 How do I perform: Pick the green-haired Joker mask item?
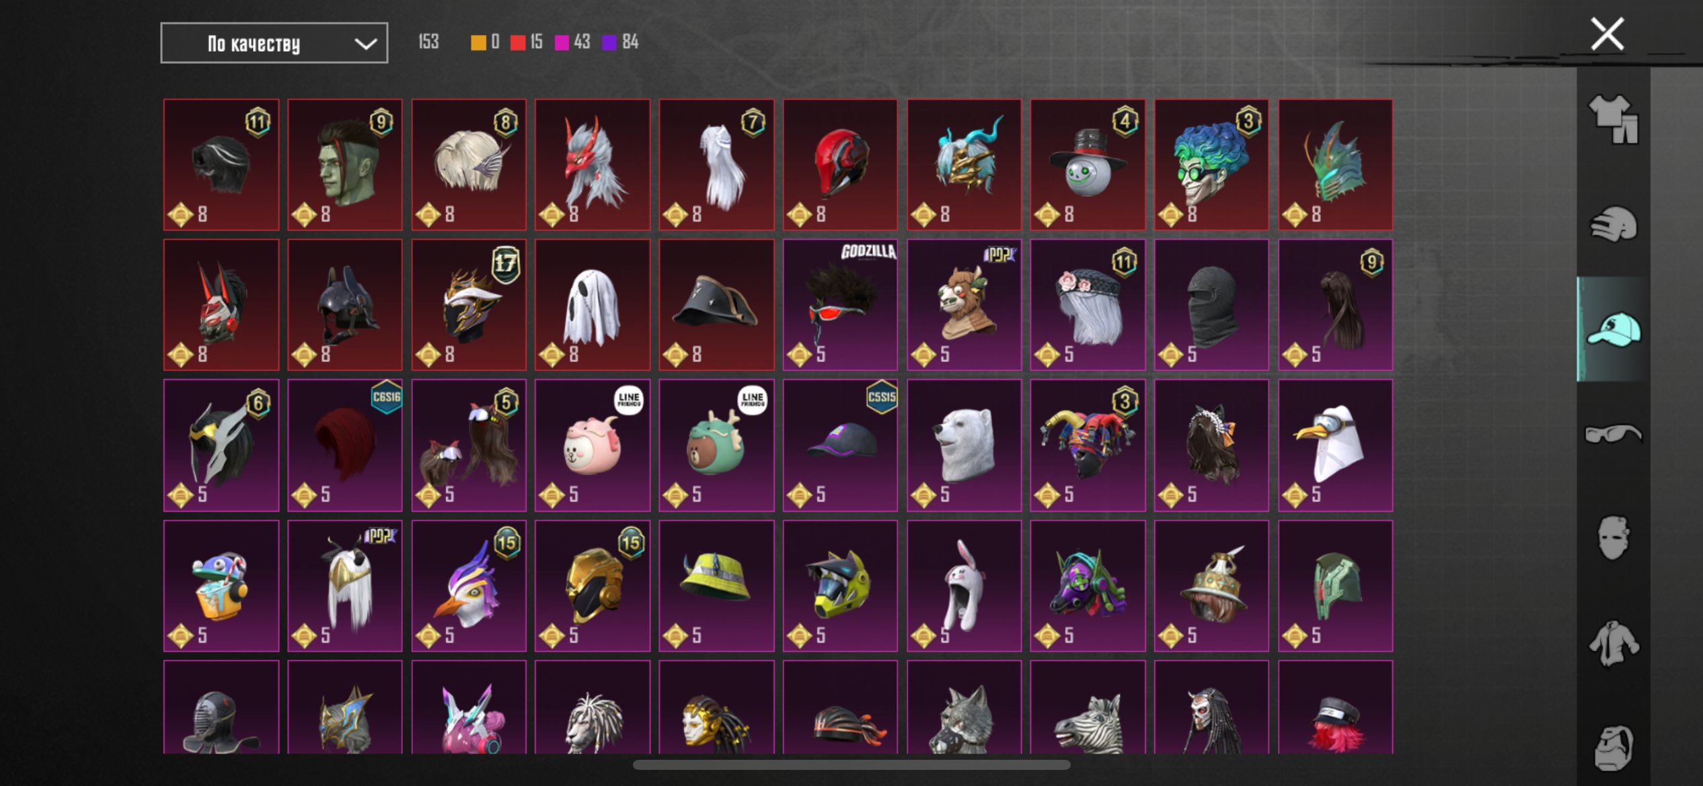[1211, 165]
